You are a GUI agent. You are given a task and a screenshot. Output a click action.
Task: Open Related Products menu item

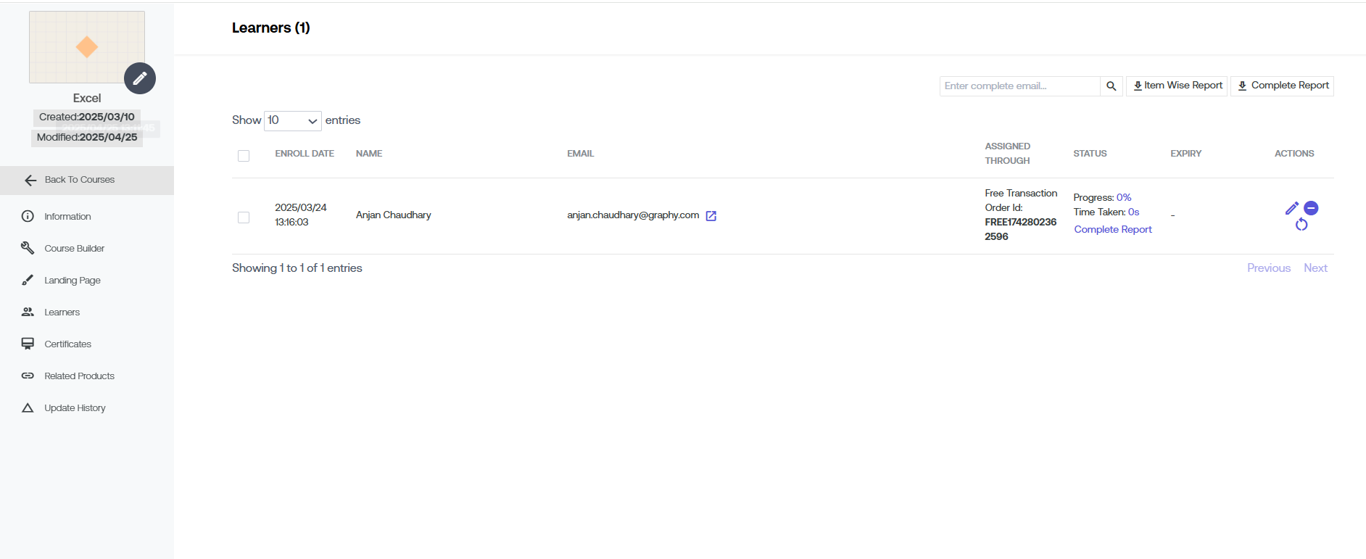79,376
